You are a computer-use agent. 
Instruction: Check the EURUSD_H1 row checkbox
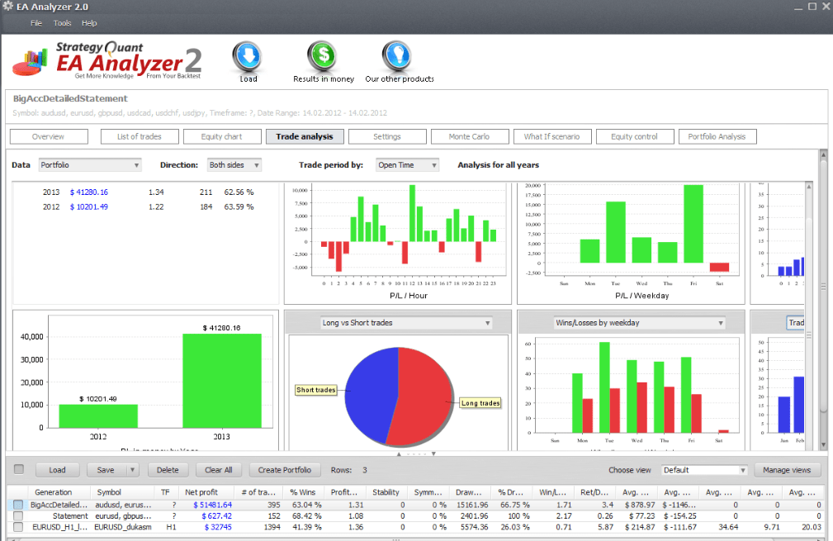[x=18, y=527]
